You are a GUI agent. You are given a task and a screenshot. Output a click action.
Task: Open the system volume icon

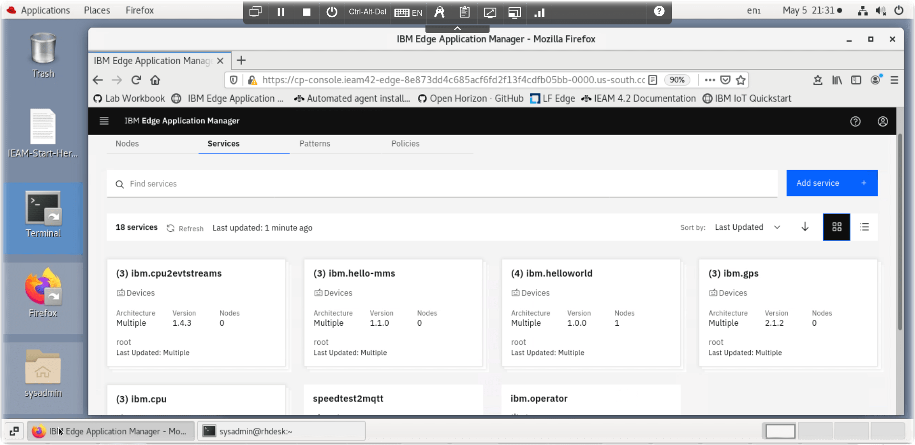(881, 11)
